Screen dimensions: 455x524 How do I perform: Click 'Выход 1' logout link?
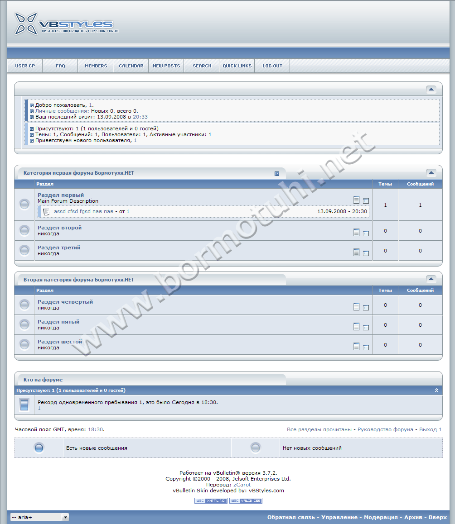(x=431, y=429)
